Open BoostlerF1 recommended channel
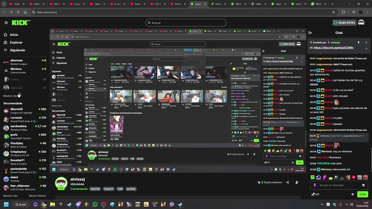372x209 pixels. [x=24, y=162]
